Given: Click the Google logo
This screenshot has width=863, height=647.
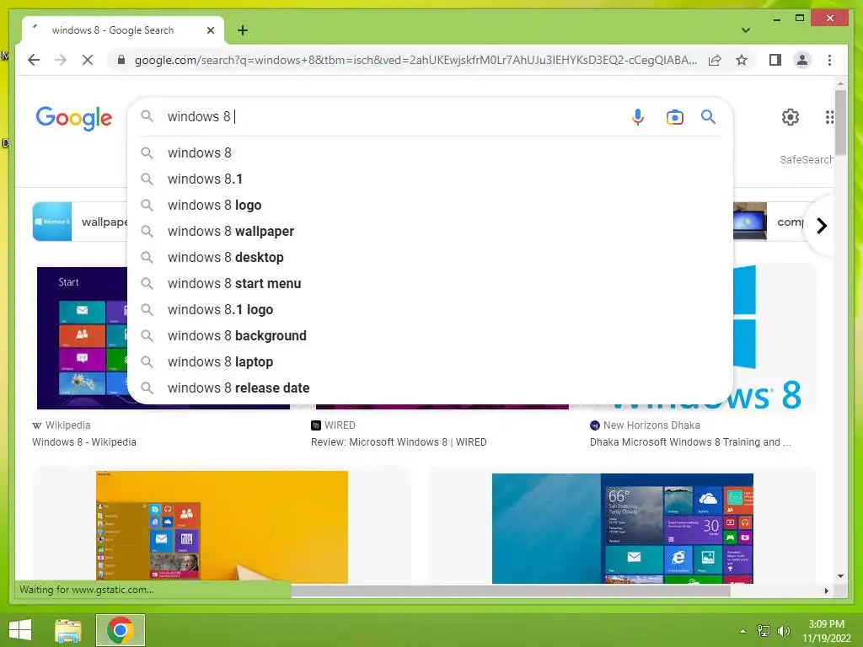Looking at the screenshot, I should [74, 118].
